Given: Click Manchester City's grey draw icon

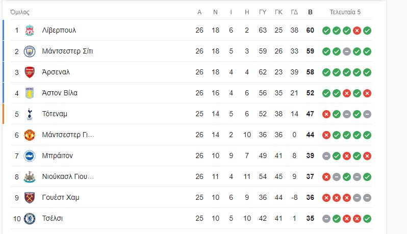Looking at the screenshot, I should click(347, 51).
